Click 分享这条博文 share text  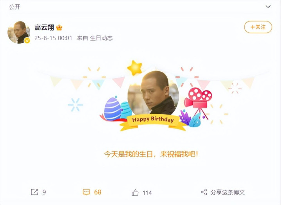click(x=227, y=192)
